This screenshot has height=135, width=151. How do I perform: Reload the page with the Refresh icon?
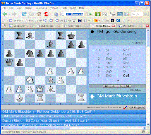coord(24,14)
